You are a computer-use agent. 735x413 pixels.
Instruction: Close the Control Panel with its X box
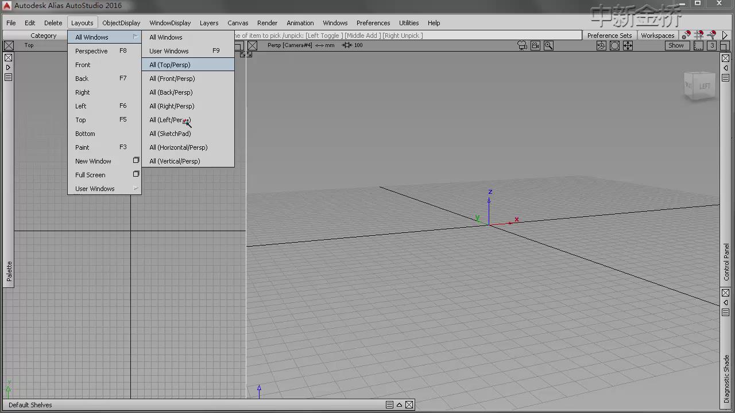click(x=726, y=58)
